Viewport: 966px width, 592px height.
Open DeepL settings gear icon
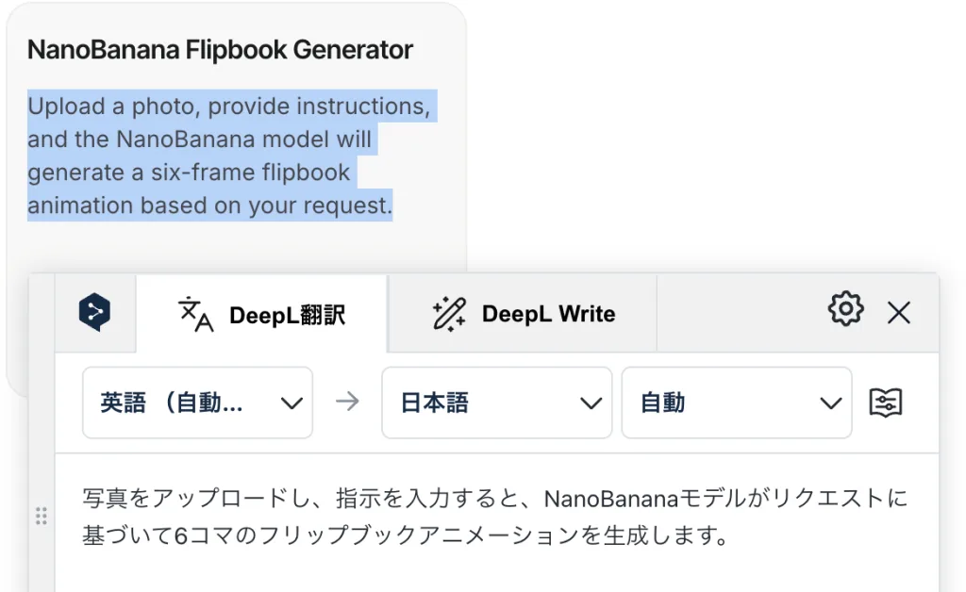click(845, 308)
